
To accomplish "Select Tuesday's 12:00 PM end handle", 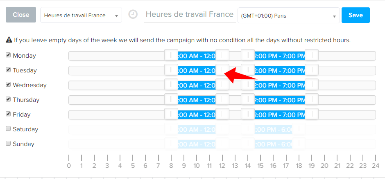I will click(x=222, y=70).
